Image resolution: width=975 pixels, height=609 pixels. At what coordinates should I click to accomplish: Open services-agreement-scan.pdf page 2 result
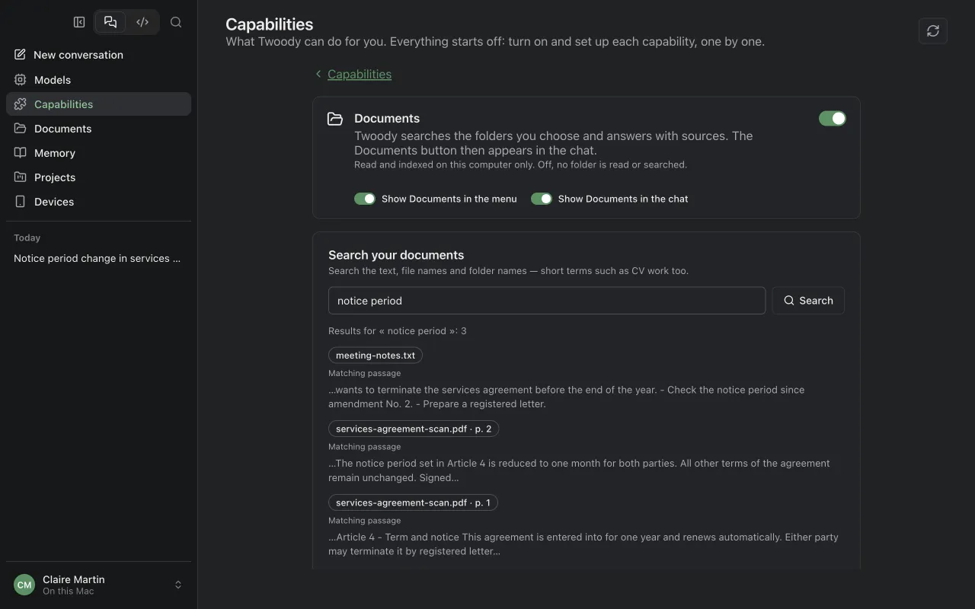pos(414,429)
